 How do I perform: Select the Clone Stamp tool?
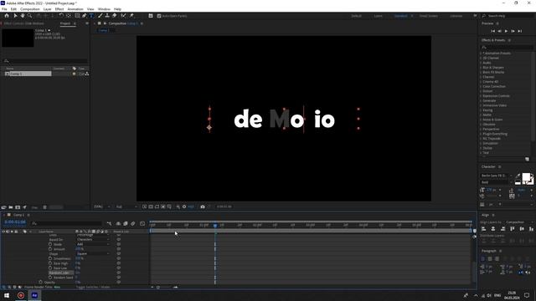(x=107, y=16)
